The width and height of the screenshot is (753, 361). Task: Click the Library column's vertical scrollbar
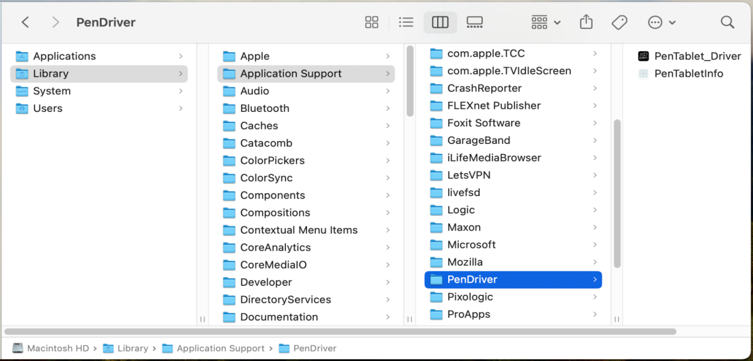click(410, 81)
